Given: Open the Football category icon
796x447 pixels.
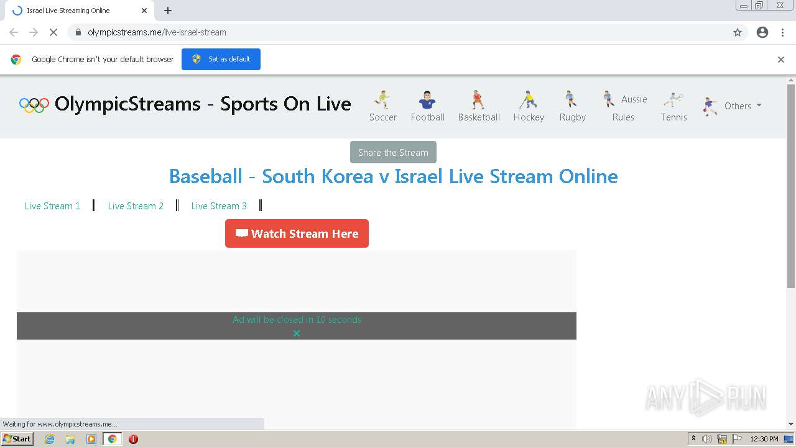Looking at the screenshot, I should [427, 99].
